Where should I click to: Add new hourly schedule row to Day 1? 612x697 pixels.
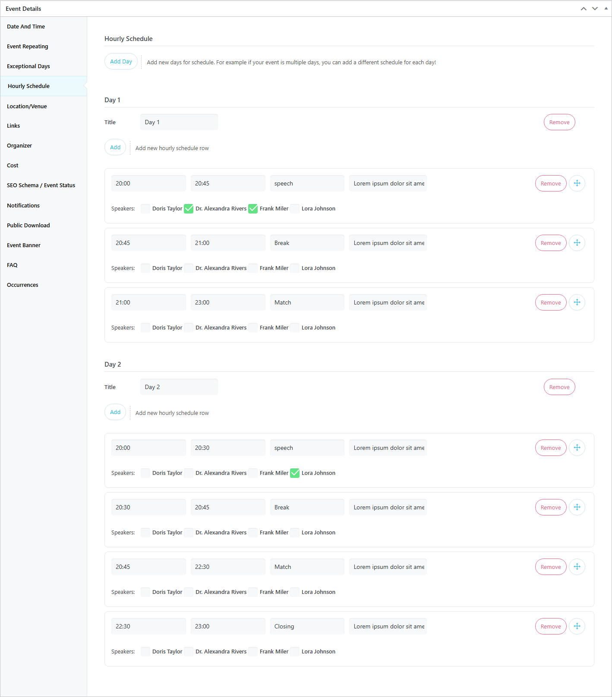coord(115,148)
